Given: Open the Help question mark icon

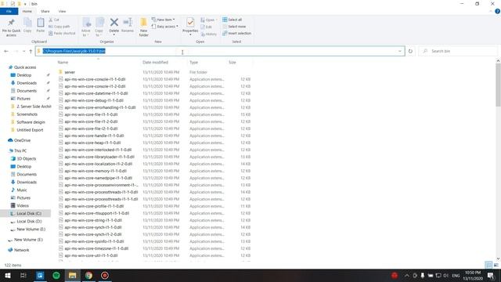Looking at the screenshot, I should (497, 11).
